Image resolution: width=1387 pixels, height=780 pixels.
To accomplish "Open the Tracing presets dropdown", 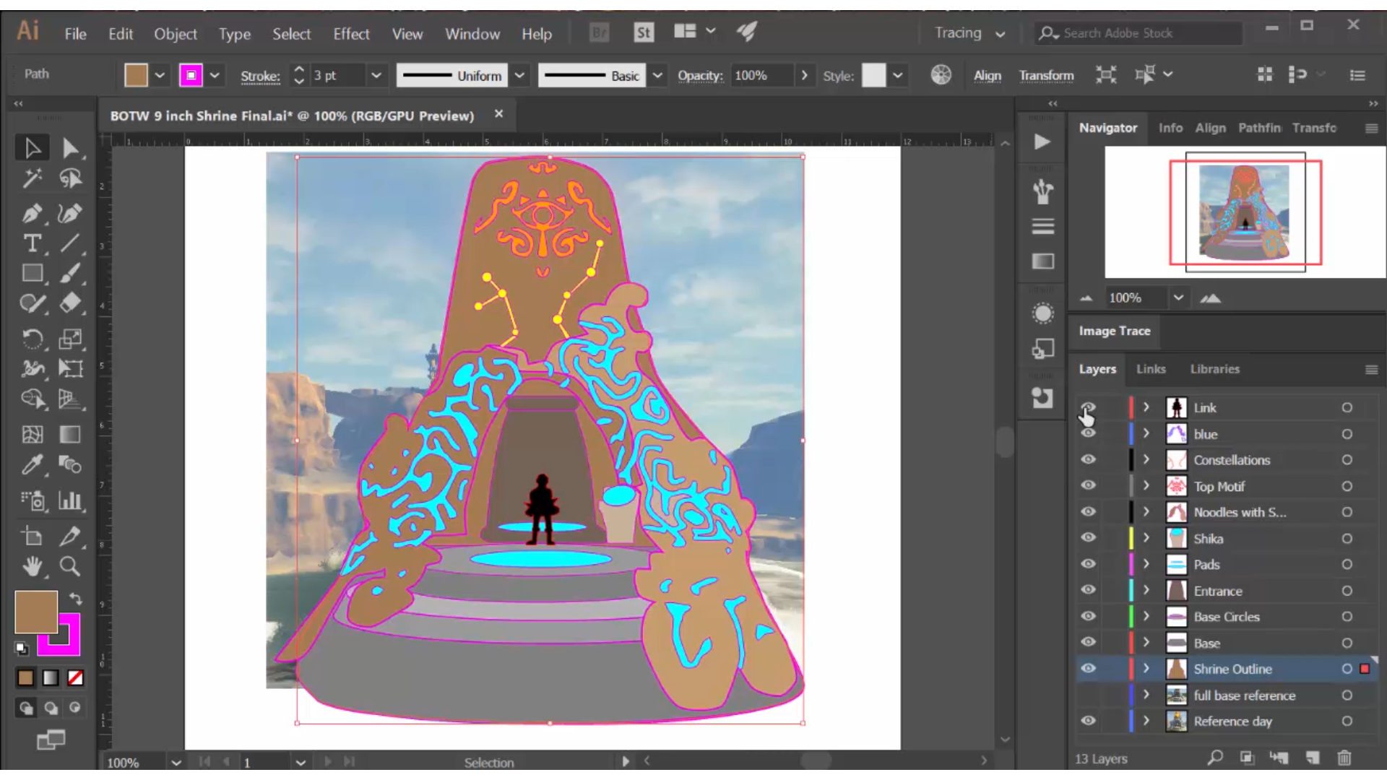I will [1000, 33].
